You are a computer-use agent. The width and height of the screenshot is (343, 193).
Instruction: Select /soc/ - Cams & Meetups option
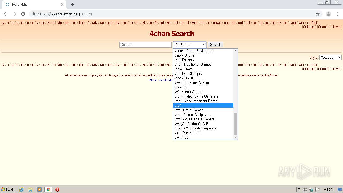point(203,51)
